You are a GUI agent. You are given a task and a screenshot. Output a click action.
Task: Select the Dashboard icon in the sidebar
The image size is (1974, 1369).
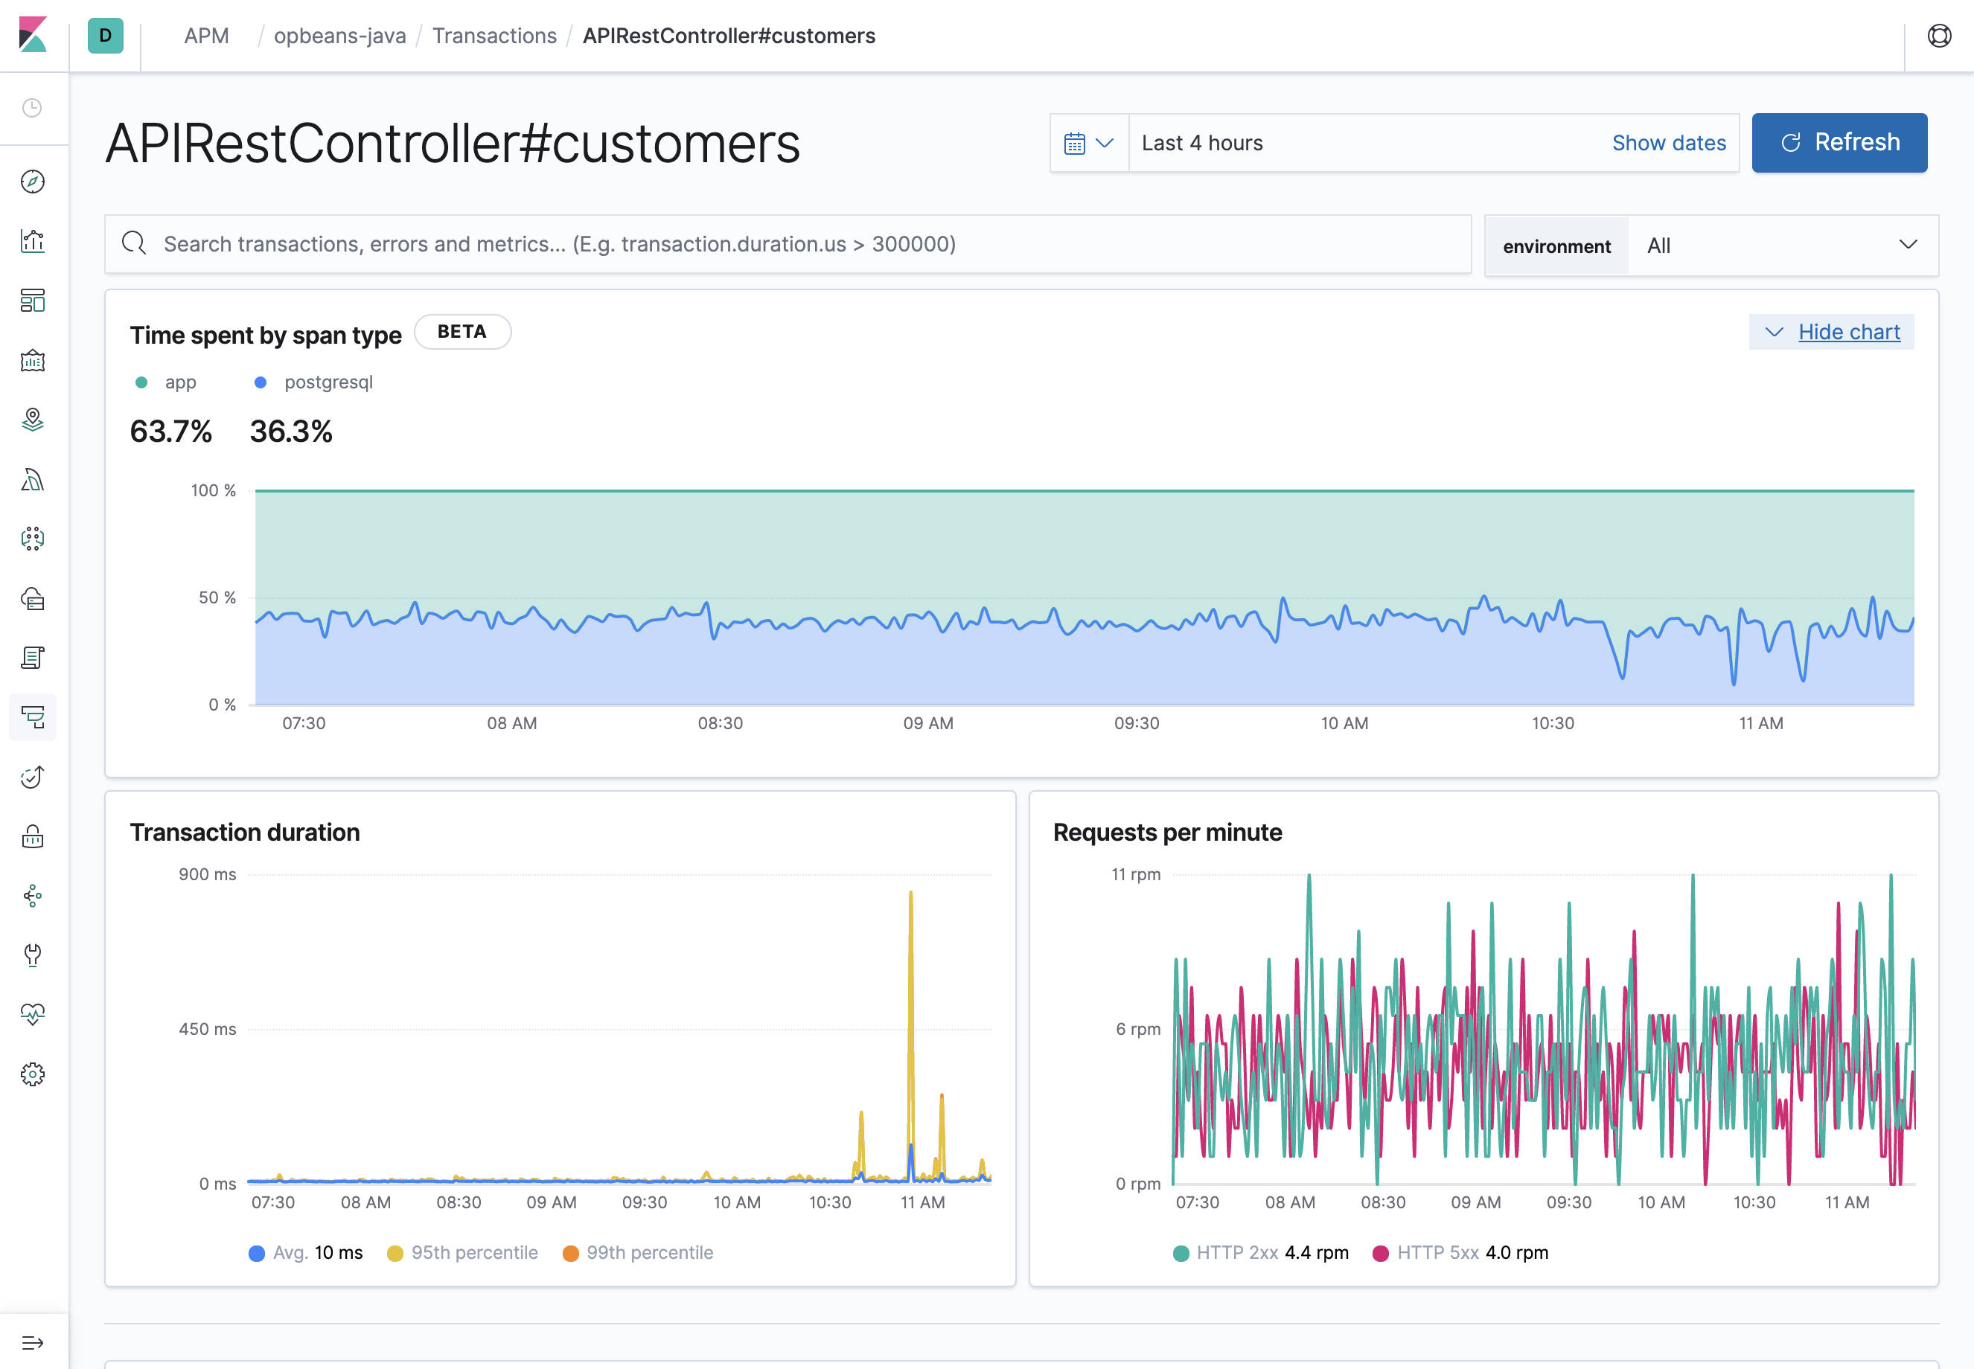tap(33, 301)
